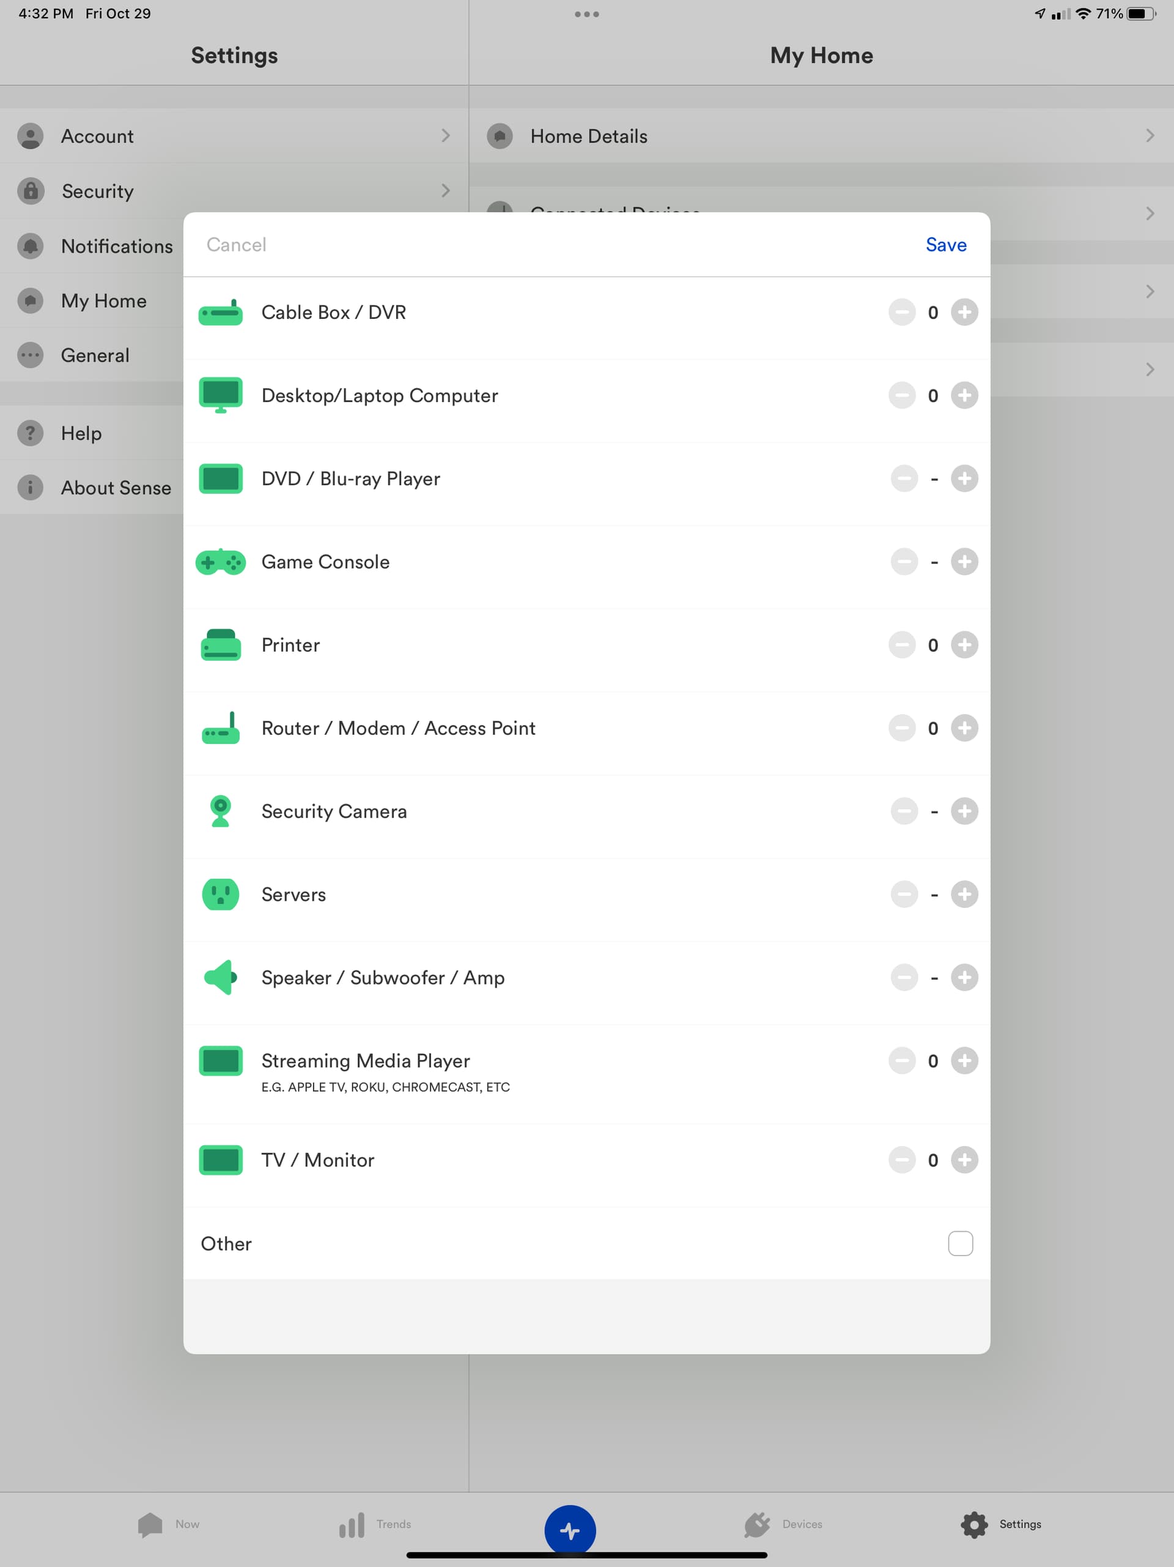Click the Security Camera icon
Screen dimensions: 1174x1567
click(220, 811)
